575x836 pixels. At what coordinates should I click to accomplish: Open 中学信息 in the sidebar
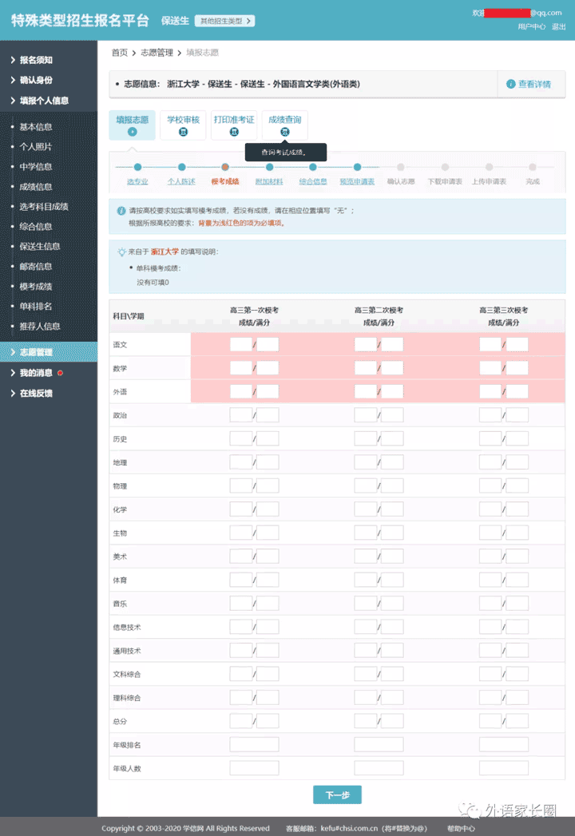pos(36,166)
